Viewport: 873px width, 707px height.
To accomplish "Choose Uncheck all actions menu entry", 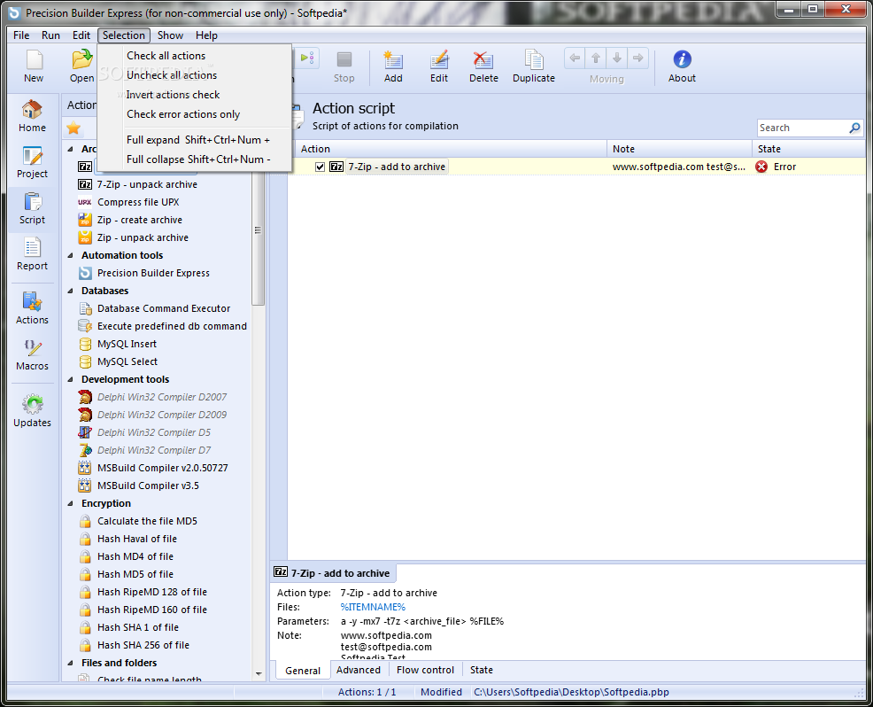I will 195,75.
